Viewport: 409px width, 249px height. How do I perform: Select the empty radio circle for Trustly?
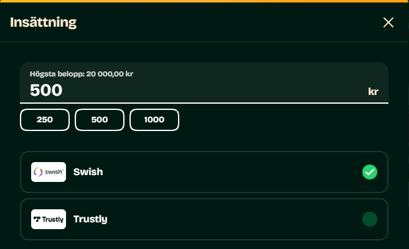tap(370, 219)
